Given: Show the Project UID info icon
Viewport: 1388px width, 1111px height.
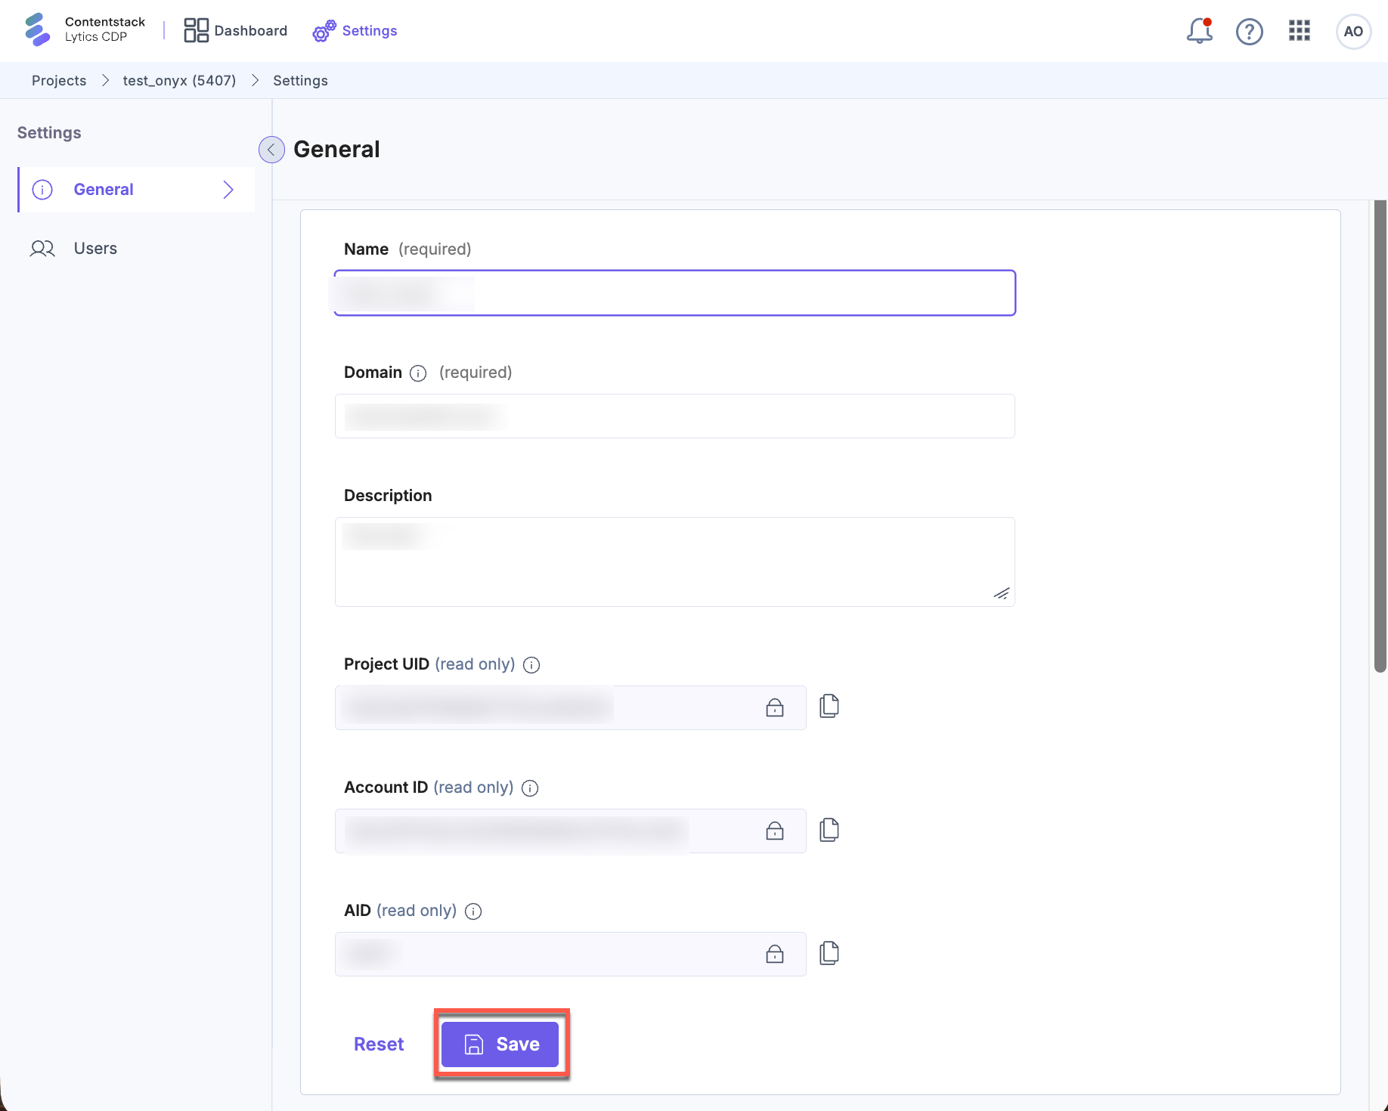Looking at the screenshot, I should pyautogui.click(x=531, y=665).
